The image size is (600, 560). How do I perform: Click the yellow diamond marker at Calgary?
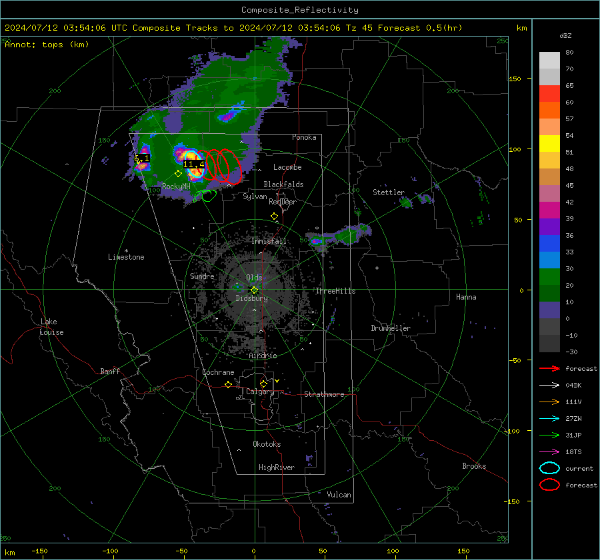click(x=263, y=384)
